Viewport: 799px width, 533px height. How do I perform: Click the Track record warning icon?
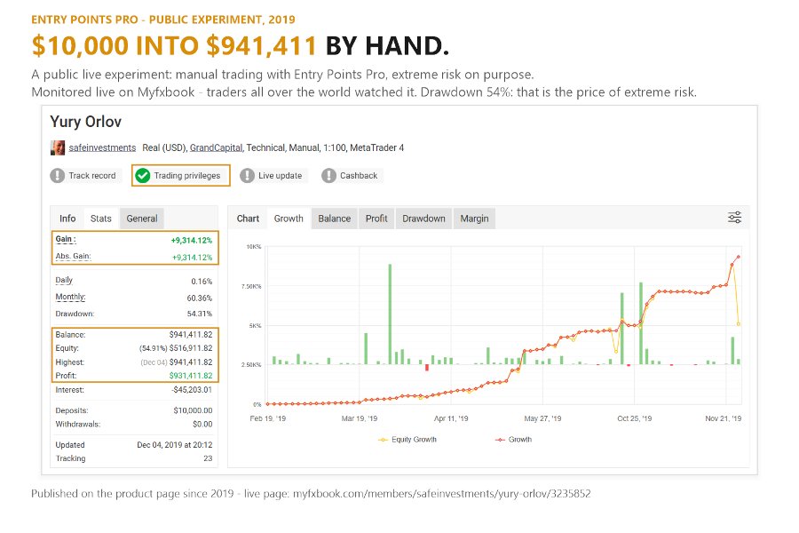click(x=58, y=176)
